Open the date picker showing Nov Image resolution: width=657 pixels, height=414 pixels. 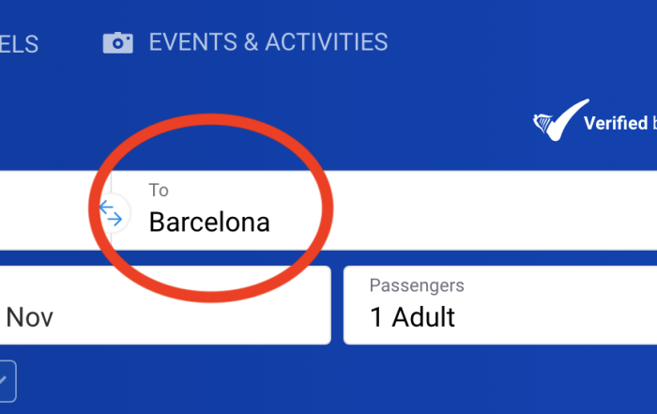click(x=165, y=305)
